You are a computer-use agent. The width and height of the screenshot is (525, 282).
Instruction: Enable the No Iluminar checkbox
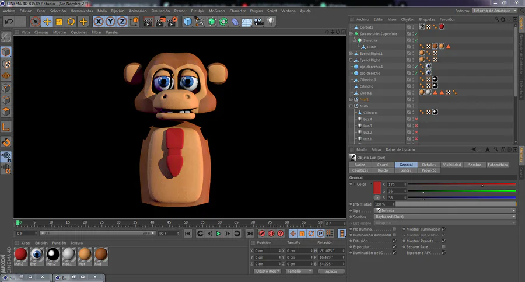point(395,229)
